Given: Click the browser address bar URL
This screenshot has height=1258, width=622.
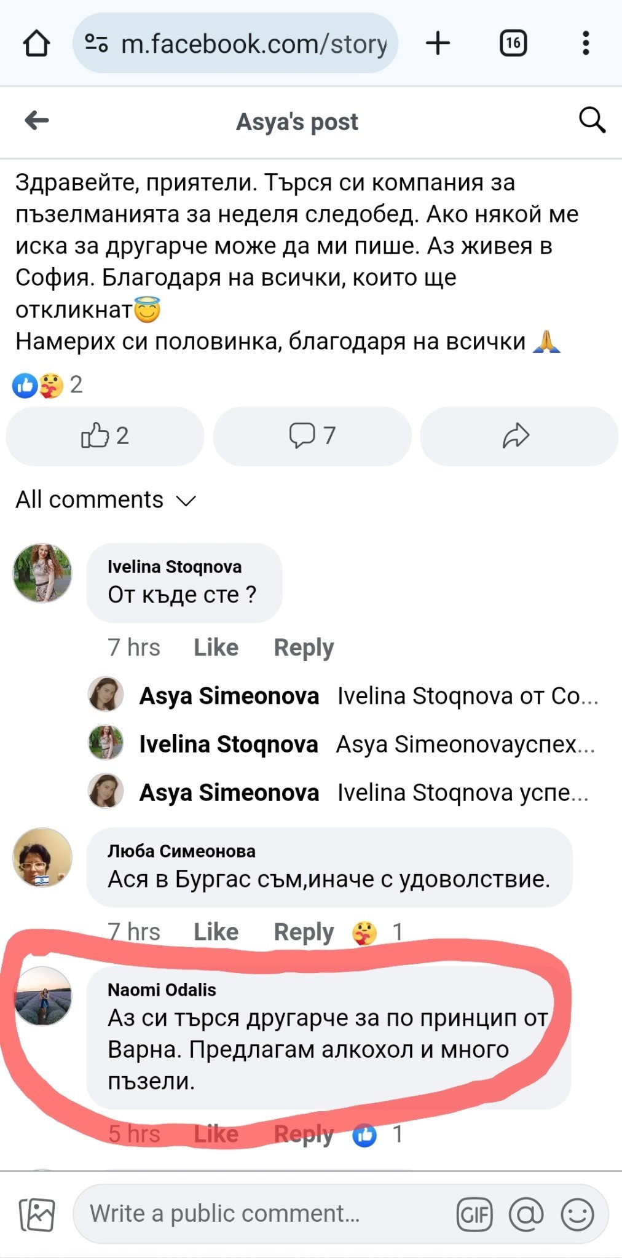Looking at the screenshot, I should 253,44.
